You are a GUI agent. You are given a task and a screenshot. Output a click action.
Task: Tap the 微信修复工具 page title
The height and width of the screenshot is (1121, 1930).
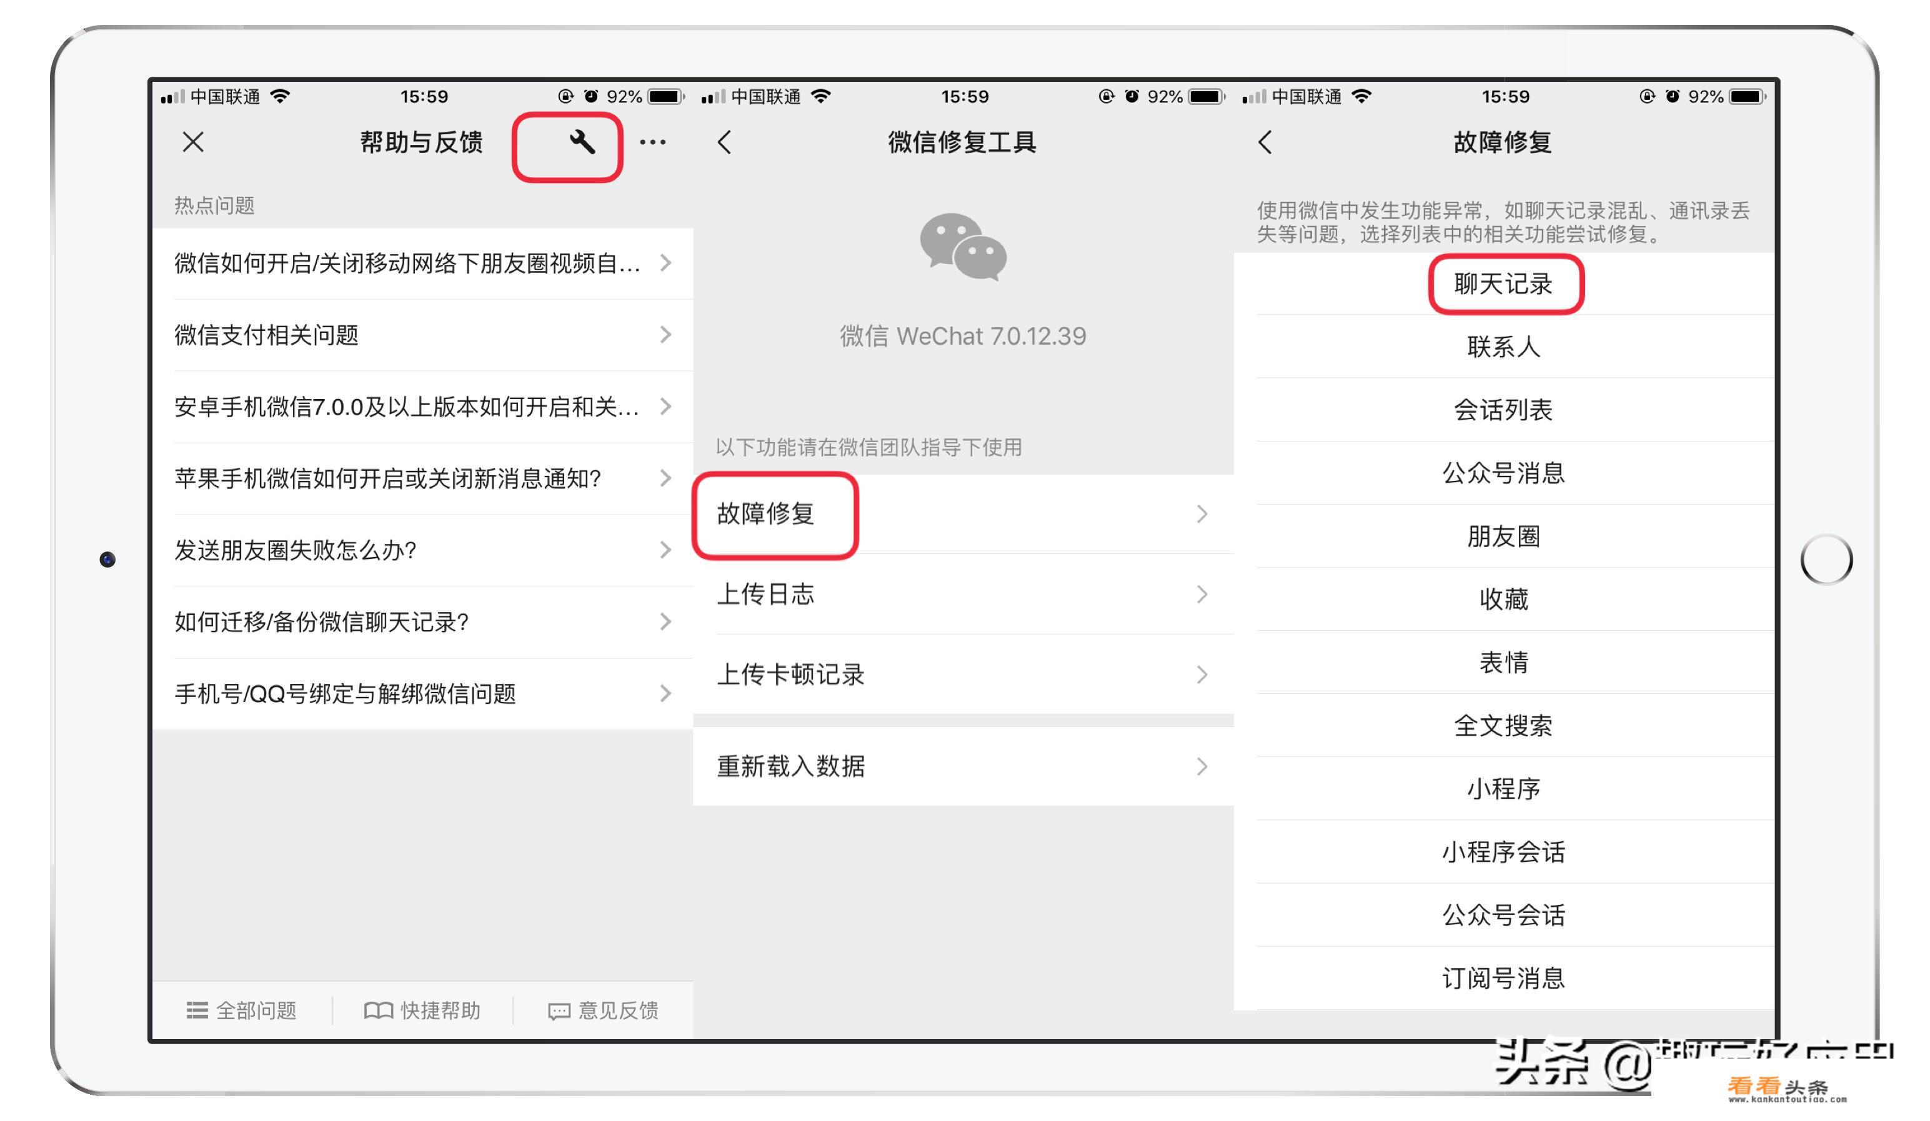point(963,142)
